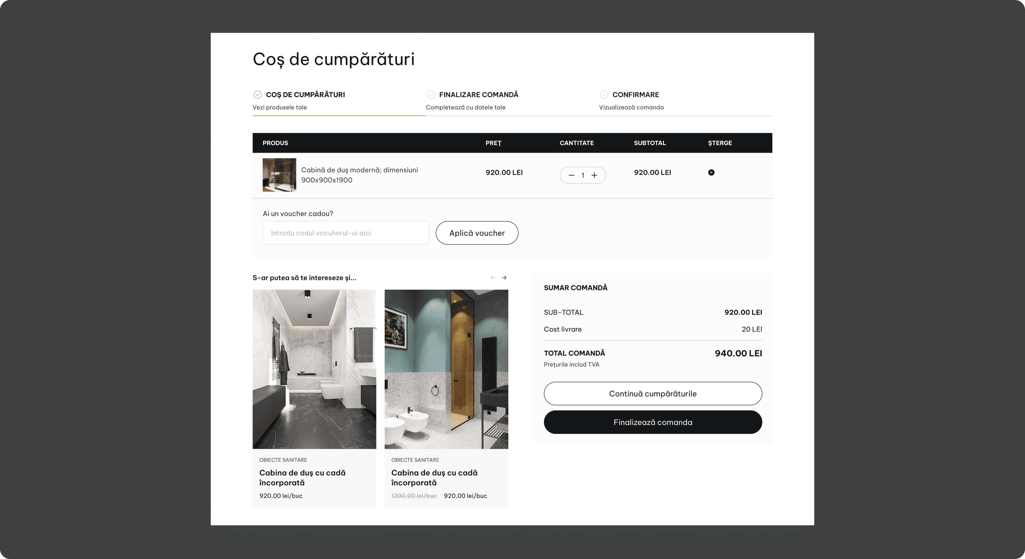Click the right arrow in suggestions carousel
Viewport: 1025px width, 559px height.
504,277
